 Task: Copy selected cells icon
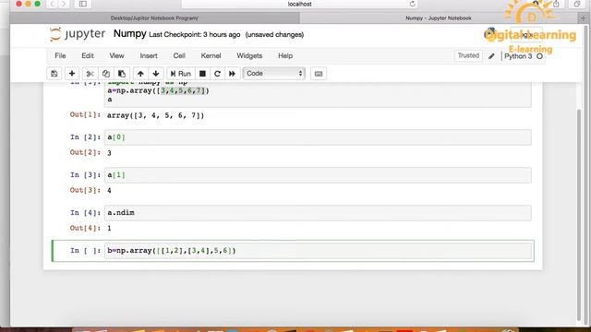tap(106, 74)
